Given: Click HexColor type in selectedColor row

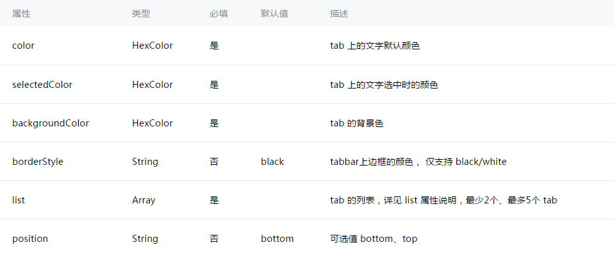Looking at the screenshot, I should [x=153, y=85].
